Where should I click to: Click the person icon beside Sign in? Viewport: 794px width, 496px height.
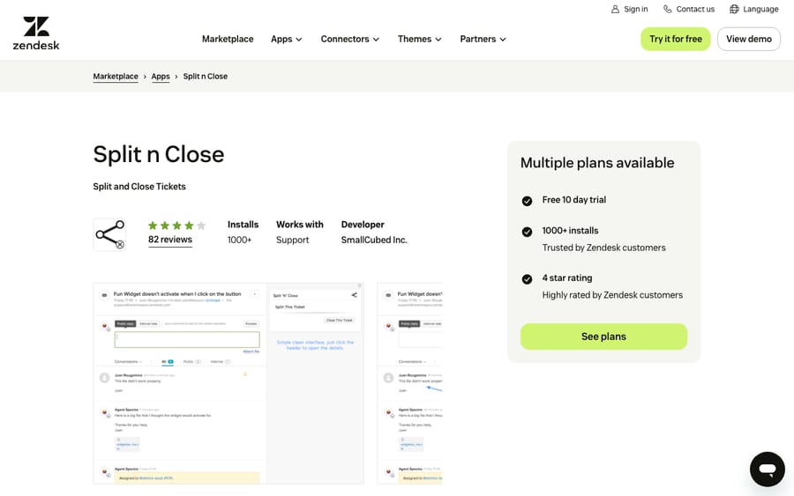615,9
